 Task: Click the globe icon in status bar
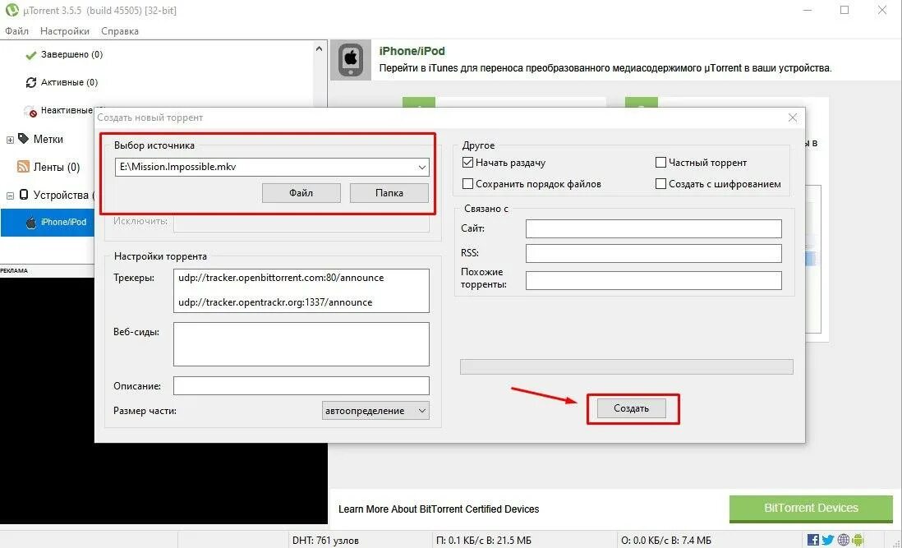click(844, 540)
